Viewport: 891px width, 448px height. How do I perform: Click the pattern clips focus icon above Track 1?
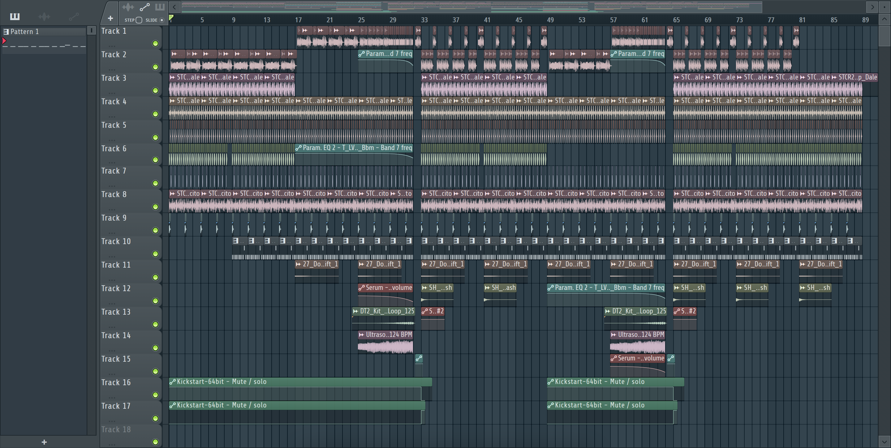(x=160, y=7)
